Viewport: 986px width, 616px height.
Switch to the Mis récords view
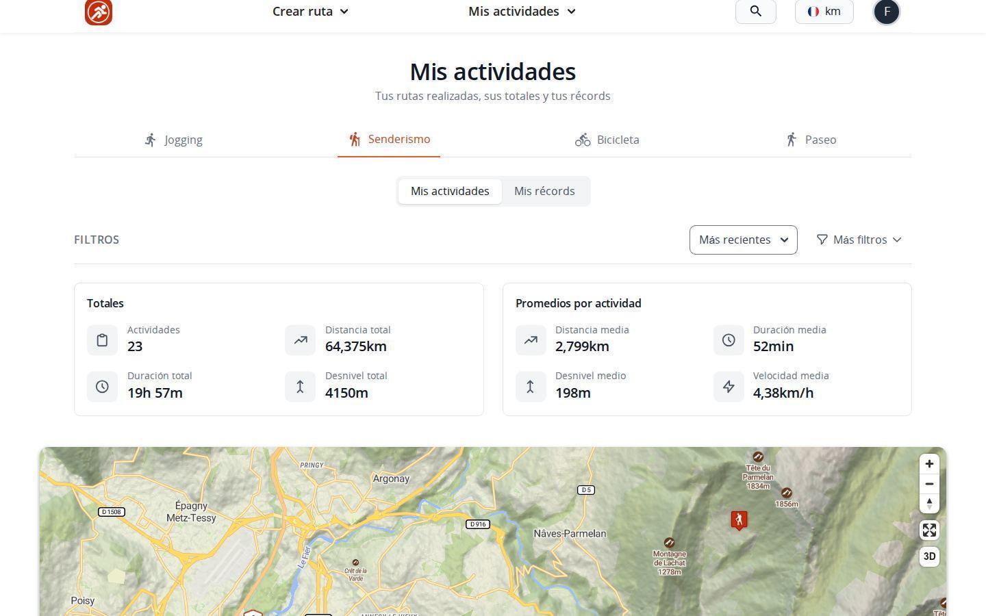544,191
